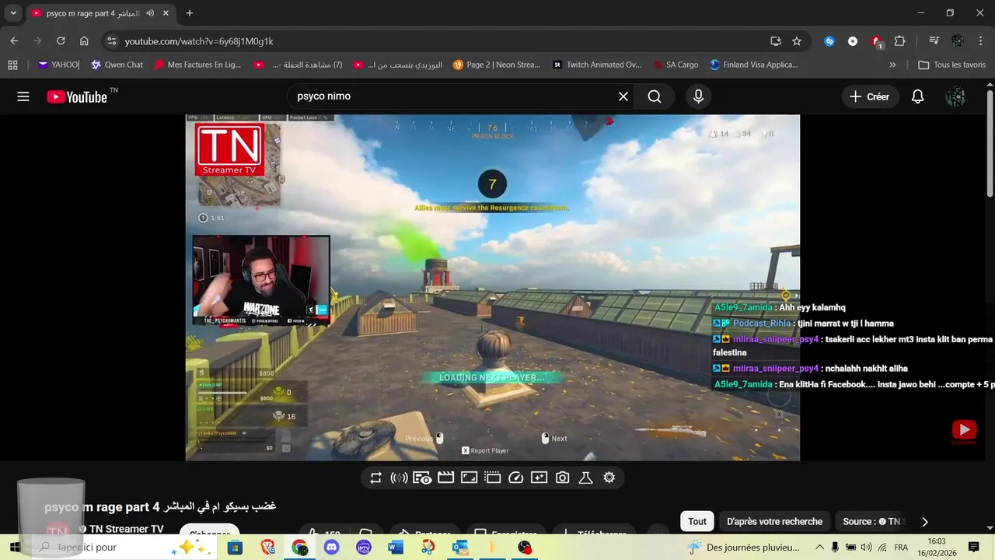Open Page 2 Neon Strea bookmark
The width and height of the screenshot is (995, 560).
[497, 65]
